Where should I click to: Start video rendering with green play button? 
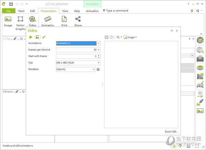click(x=31, y=37)
